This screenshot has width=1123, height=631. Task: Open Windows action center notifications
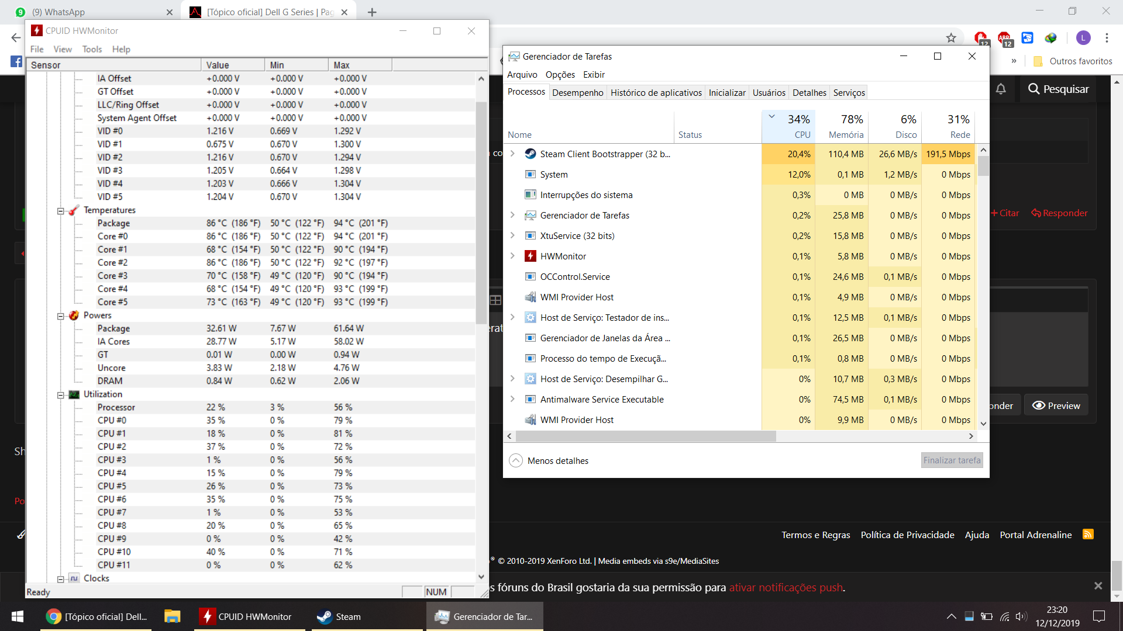click(x=1099, y=616)
